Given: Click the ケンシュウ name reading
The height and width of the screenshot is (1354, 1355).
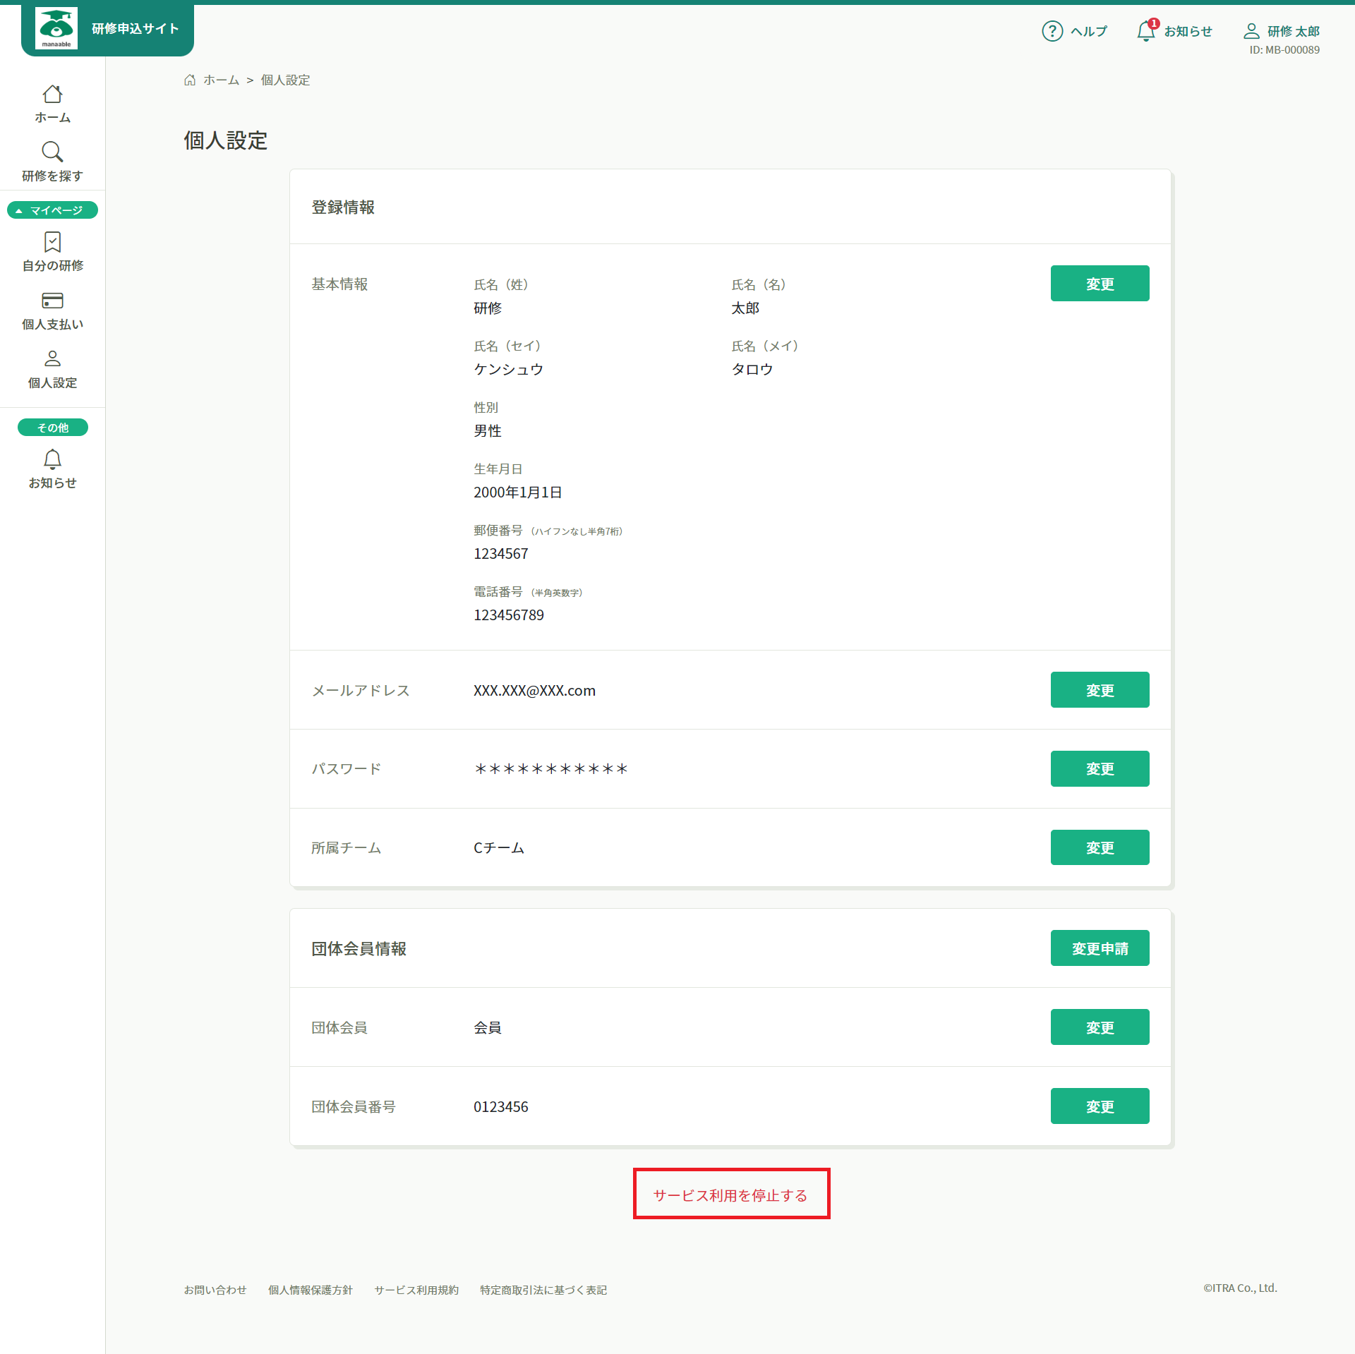Looking at the screenshot, I should coord(509,370).
